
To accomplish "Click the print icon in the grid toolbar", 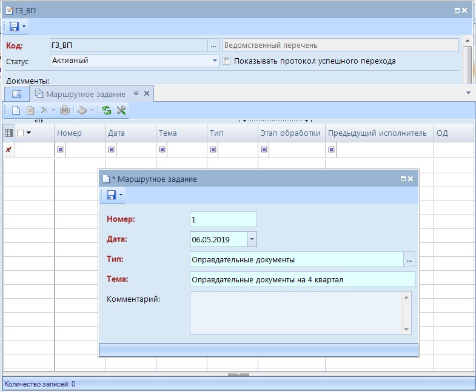I will point(65,110).
